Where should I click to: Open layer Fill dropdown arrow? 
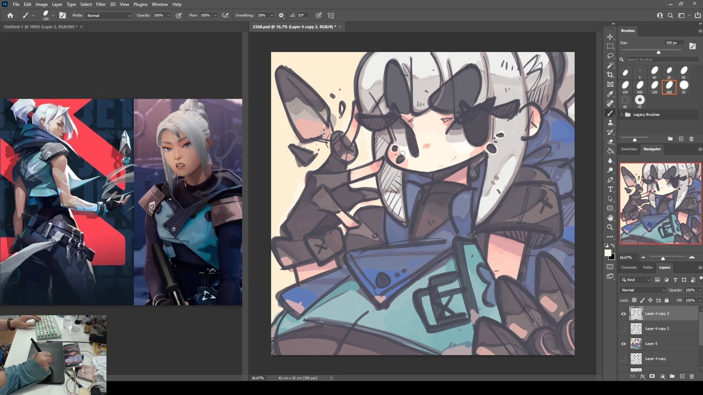pyautogui.click(x=700, y=300)
